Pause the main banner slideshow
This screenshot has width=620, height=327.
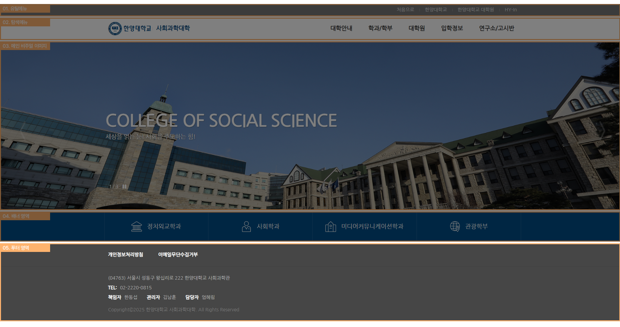tap(124, 187)
